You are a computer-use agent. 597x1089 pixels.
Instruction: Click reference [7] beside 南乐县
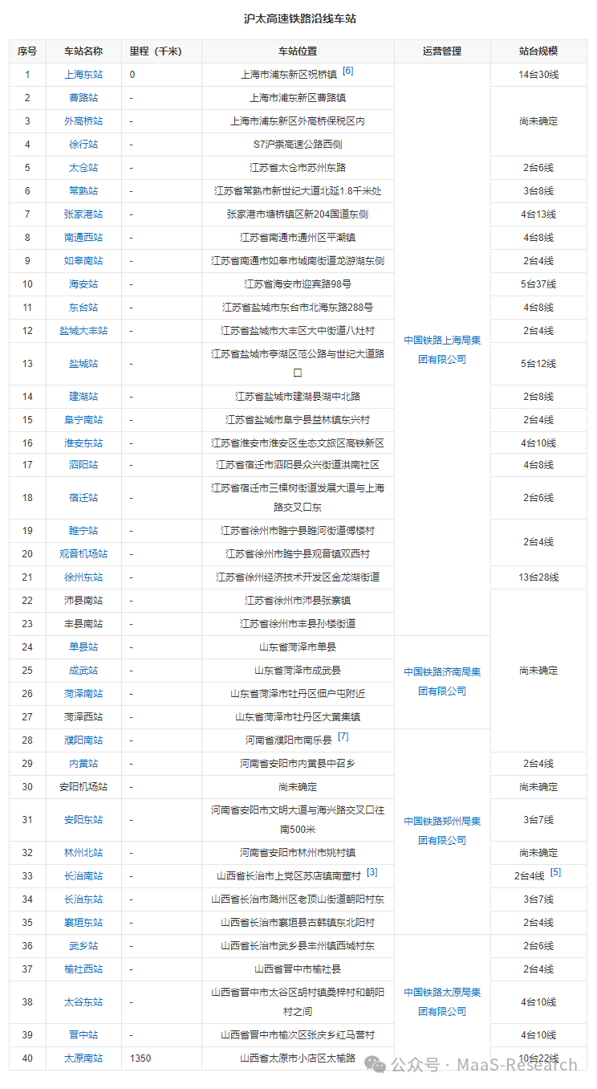pos(343,736)
